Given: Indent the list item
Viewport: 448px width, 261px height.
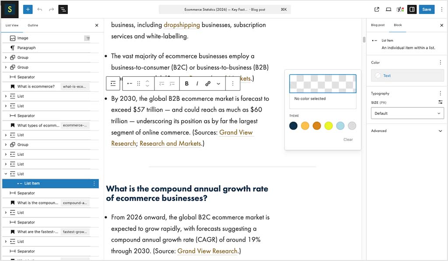Looking at the screenshot, I should (172, 83).
